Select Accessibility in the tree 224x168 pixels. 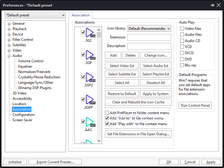[x=22, y=99]
